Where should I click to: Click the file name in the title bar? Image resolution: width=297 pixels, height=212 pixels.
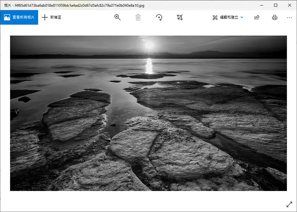[79, 5]
